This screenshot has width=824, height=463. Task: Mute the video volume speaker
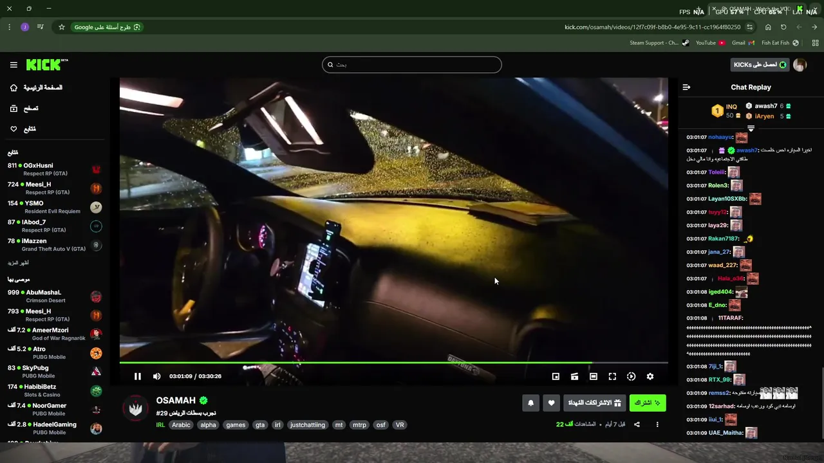click(x=156, y=376)
